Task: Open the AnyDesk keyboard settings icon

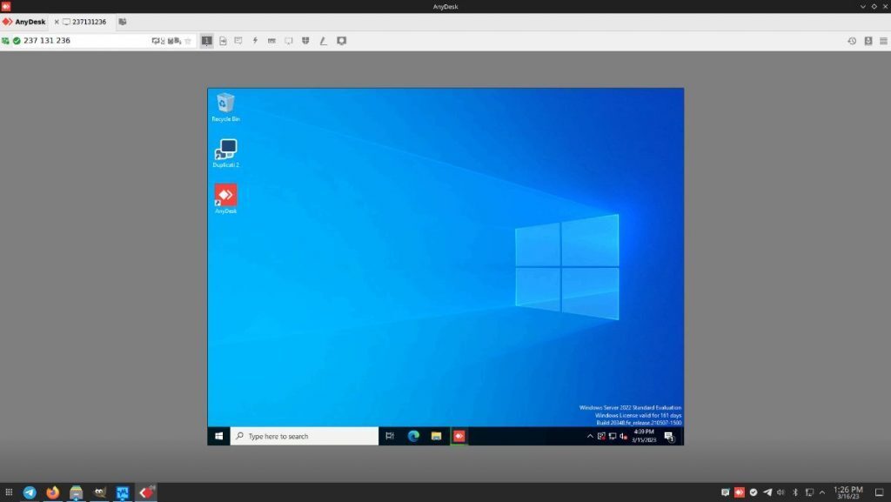Action: coord(273,40)
